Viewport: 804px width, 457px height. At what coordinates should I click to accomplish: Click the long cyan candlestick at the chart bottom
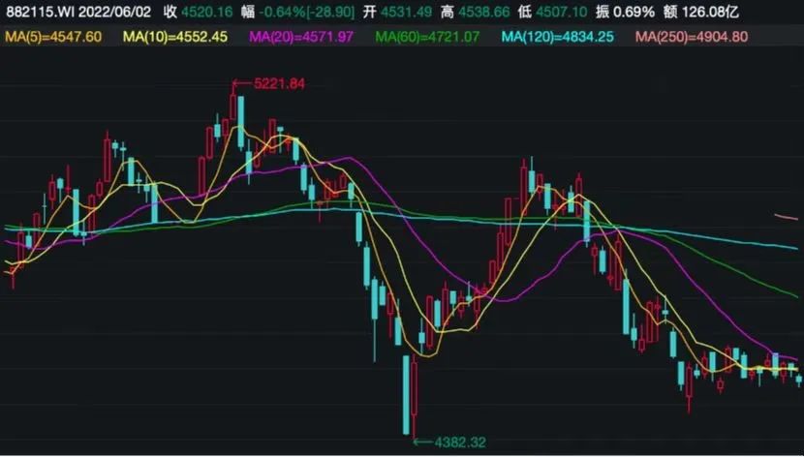click(407, 392)
